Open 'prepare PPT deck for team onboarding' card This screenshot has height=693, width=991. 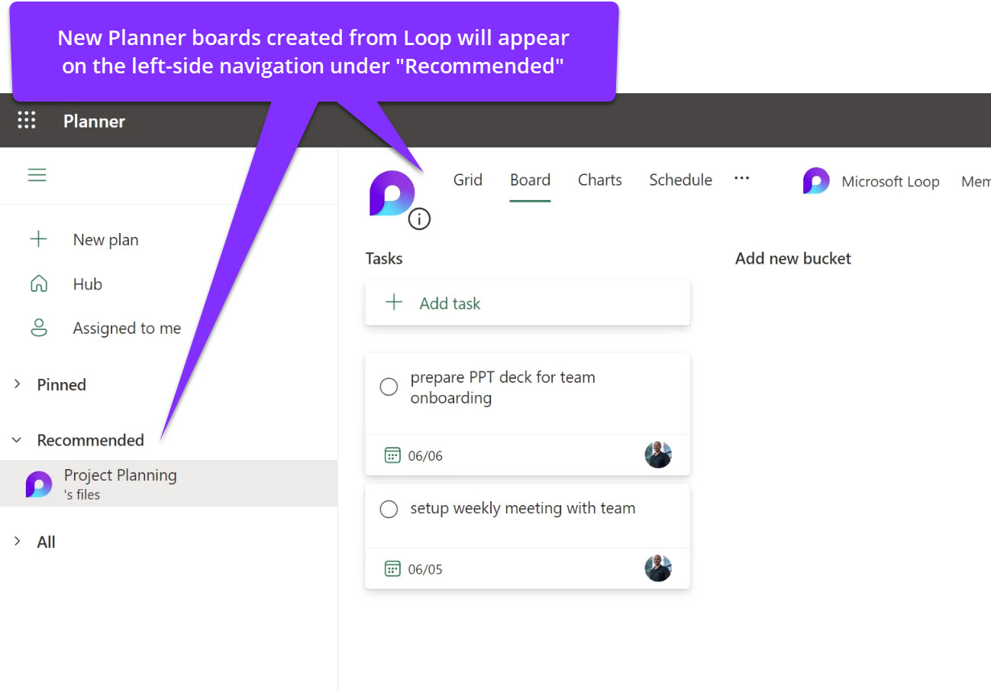tap(528, 413)
